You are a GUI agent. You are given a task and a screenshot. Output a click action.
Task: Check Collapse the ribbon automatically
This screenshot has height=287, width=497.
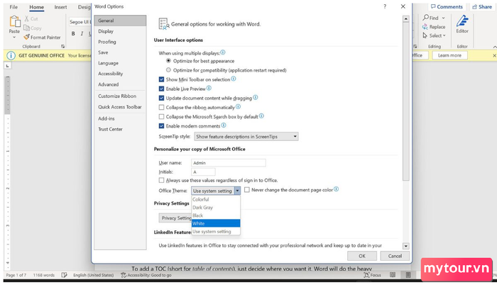[162, 107]
